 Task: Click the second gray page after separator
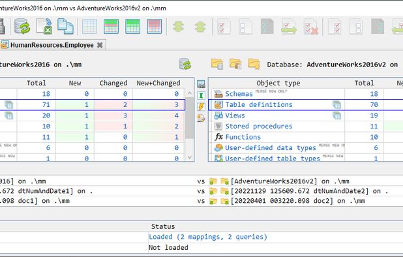(378, 26)
